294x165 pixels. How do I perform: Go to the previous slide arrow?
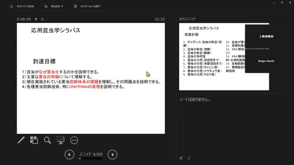69,154
